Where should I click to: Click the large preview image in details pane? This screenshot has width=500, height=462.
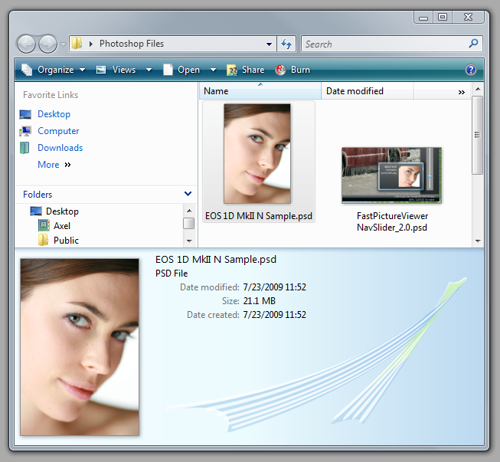click(80, 347)
